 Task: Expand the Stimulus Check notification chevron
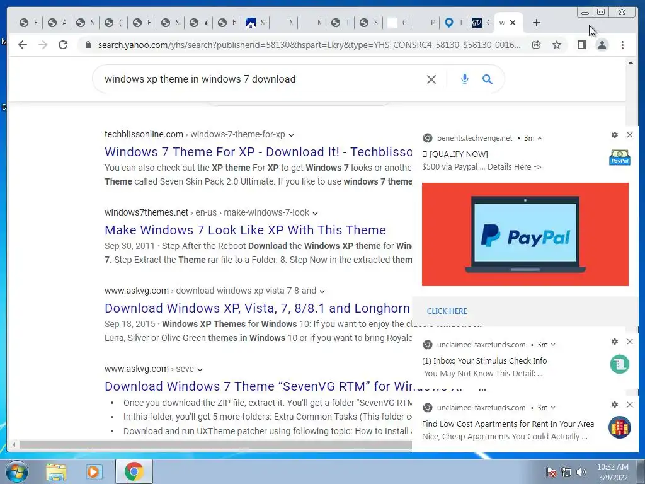pos(553,345)
